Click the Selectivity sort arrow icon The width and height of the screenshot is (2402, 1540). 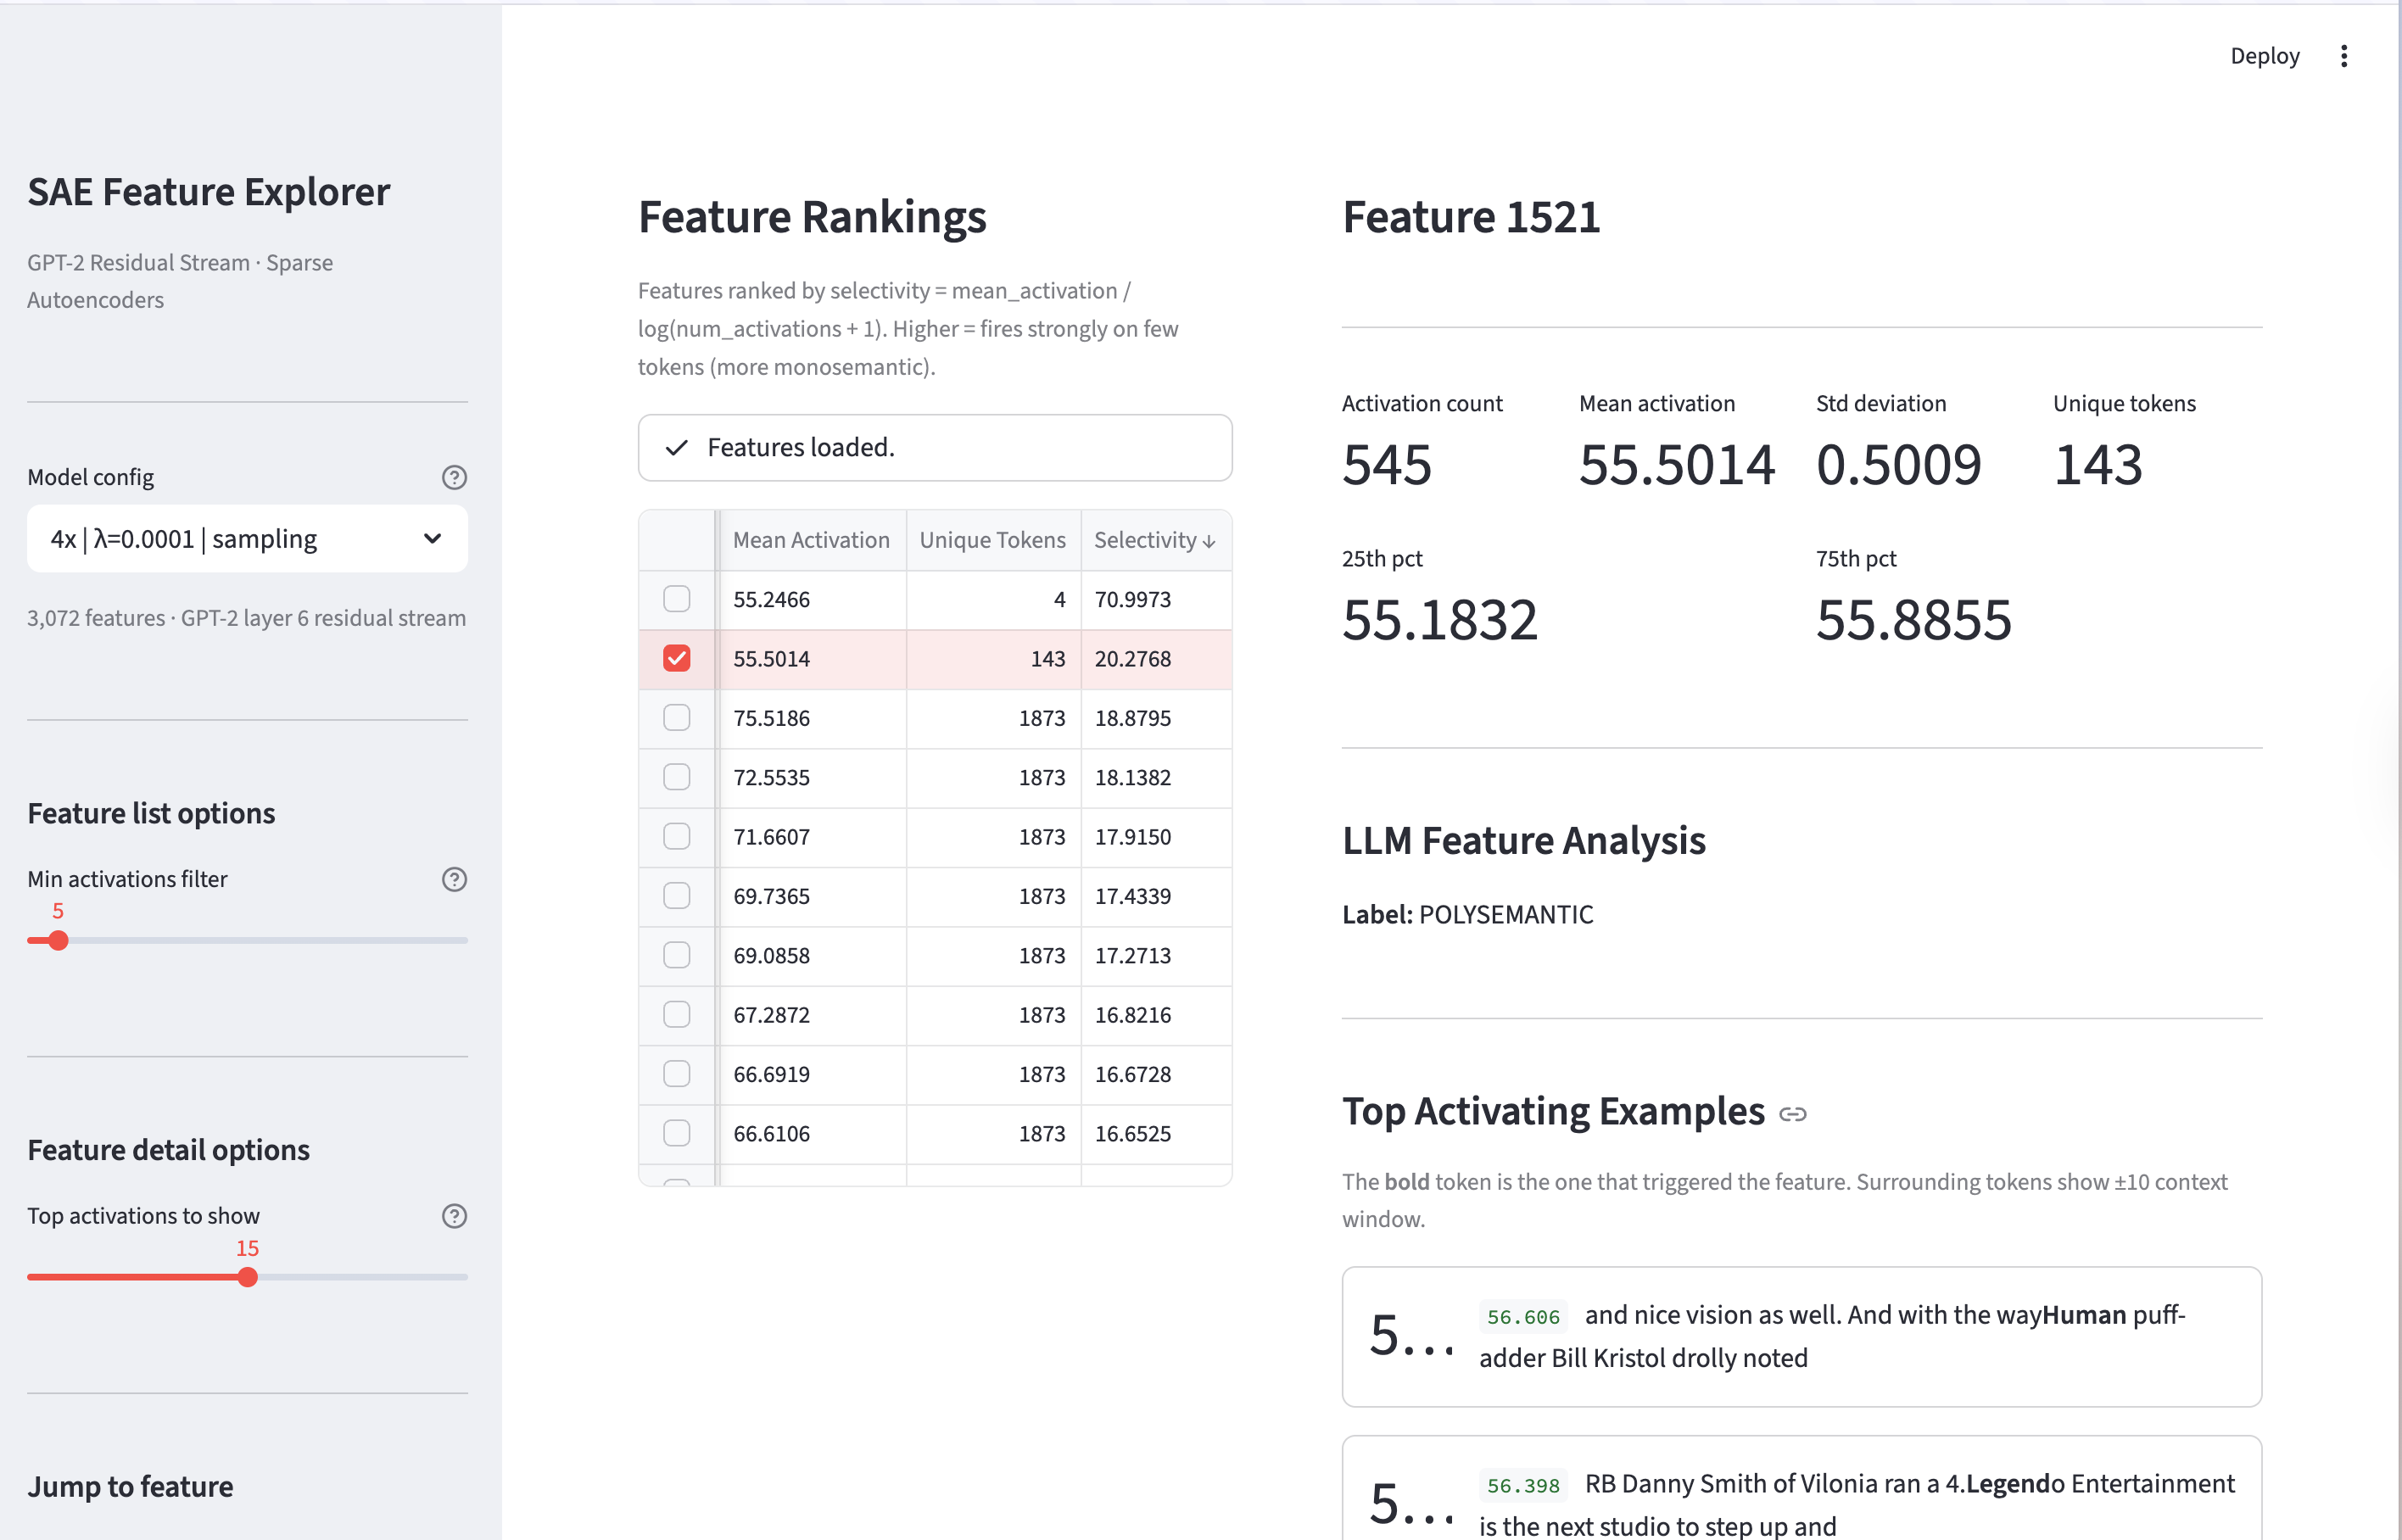1210,541
